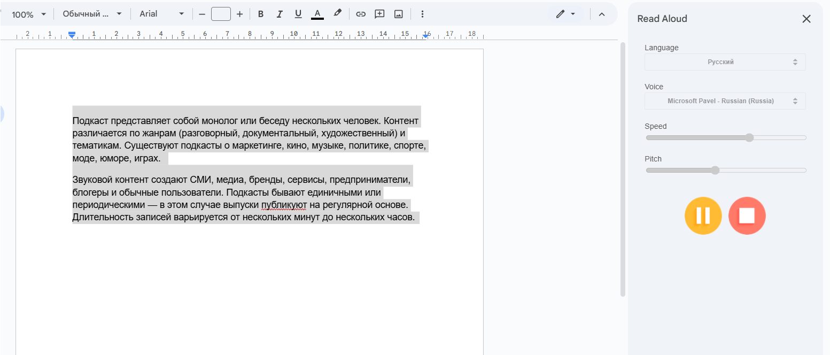Image resolution: width=830 pixels, height=355 pixels.
Task: Open the Arial font dropdown
Action: click(x=161, y=14)
